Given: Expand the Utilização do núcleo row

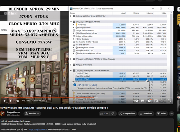Looking at the screenshot, I should (73, 48).
